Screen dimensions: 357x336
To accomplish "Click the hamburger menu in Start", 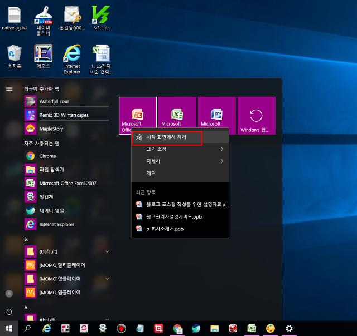I will (x=9, y=89).
